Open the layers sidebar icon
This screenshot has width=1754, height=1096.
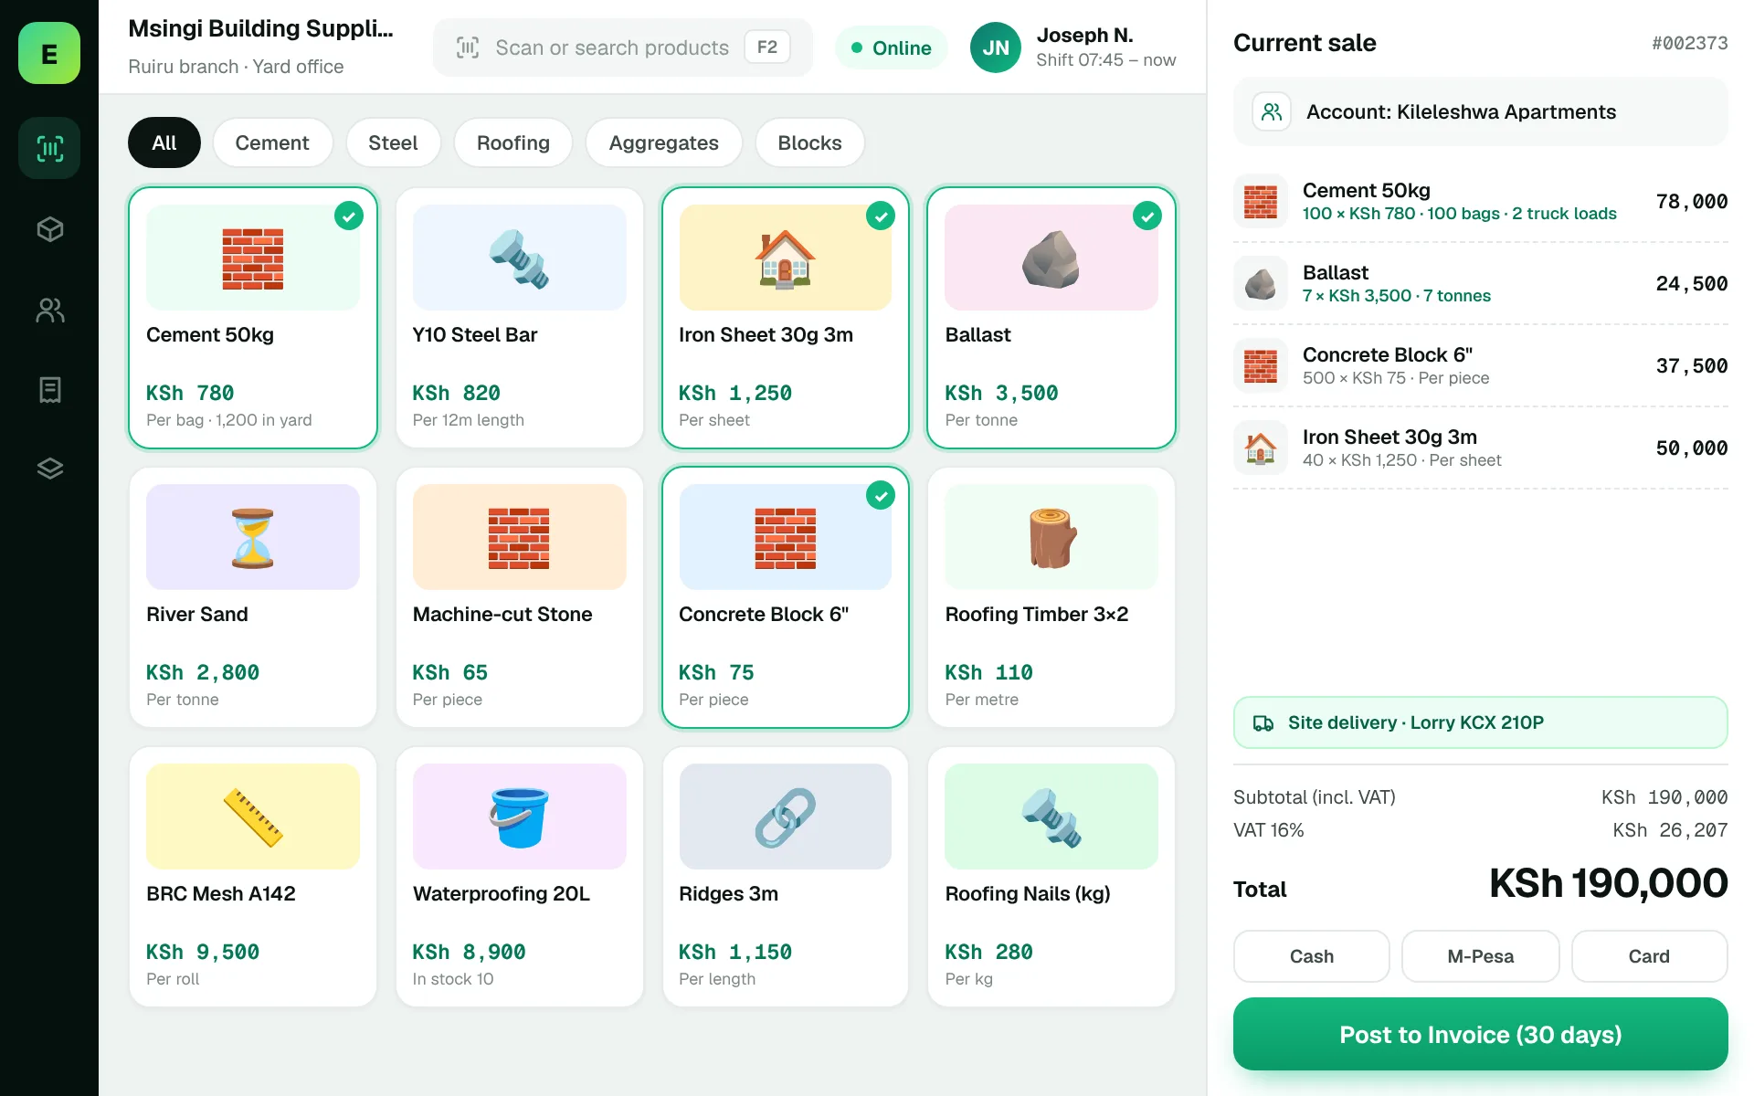[49, 469]
